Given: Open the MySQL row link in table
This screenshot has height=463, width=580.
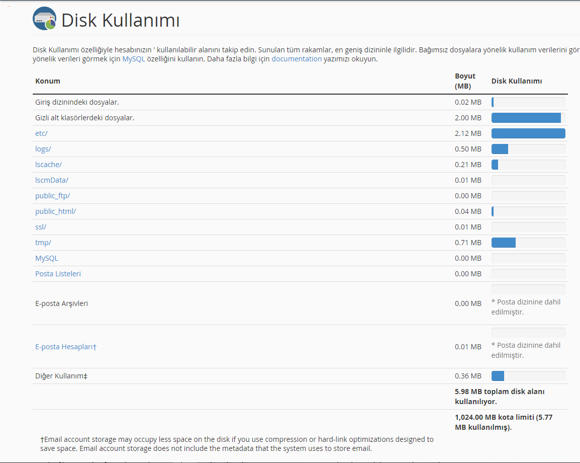Looking at the screenshot, I should pos(47,258).
